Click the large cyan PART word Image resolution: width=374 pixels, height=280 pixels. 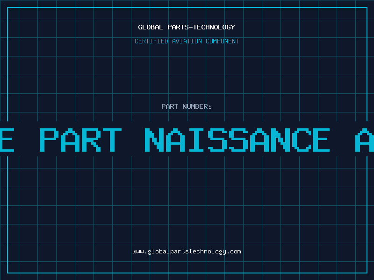[80, 140]
